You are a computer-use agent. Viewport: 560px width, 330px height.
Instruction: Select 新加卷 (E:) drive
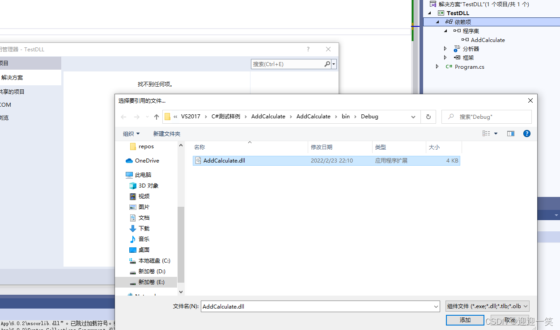coord(147,282)
